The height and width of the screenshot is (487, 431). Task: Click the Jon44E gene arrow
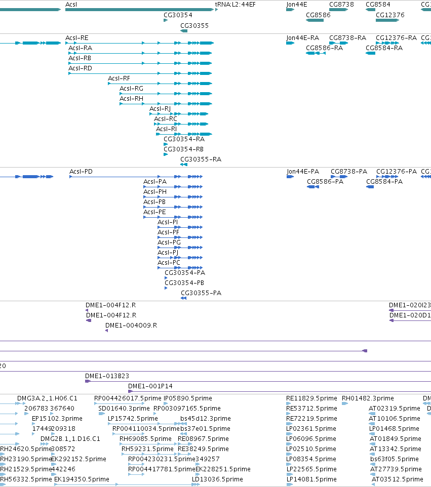pos(290,10)
